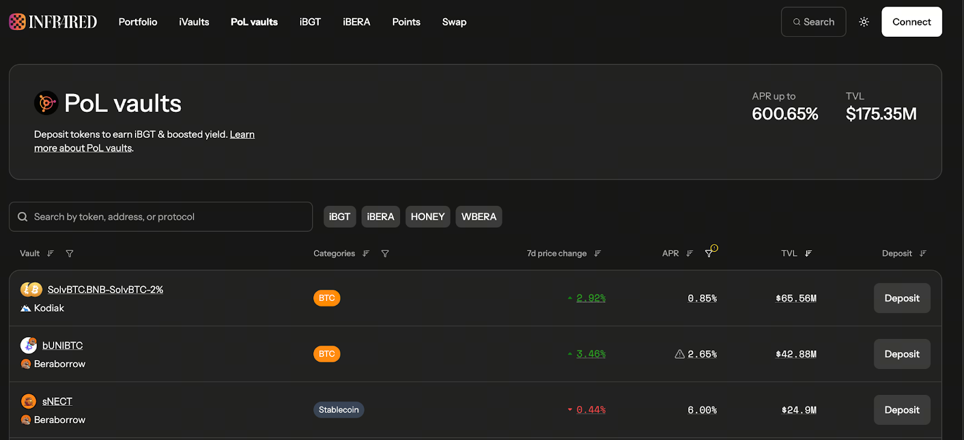Sort the table by TVL

pyautogui.click(x=809, y=253)
